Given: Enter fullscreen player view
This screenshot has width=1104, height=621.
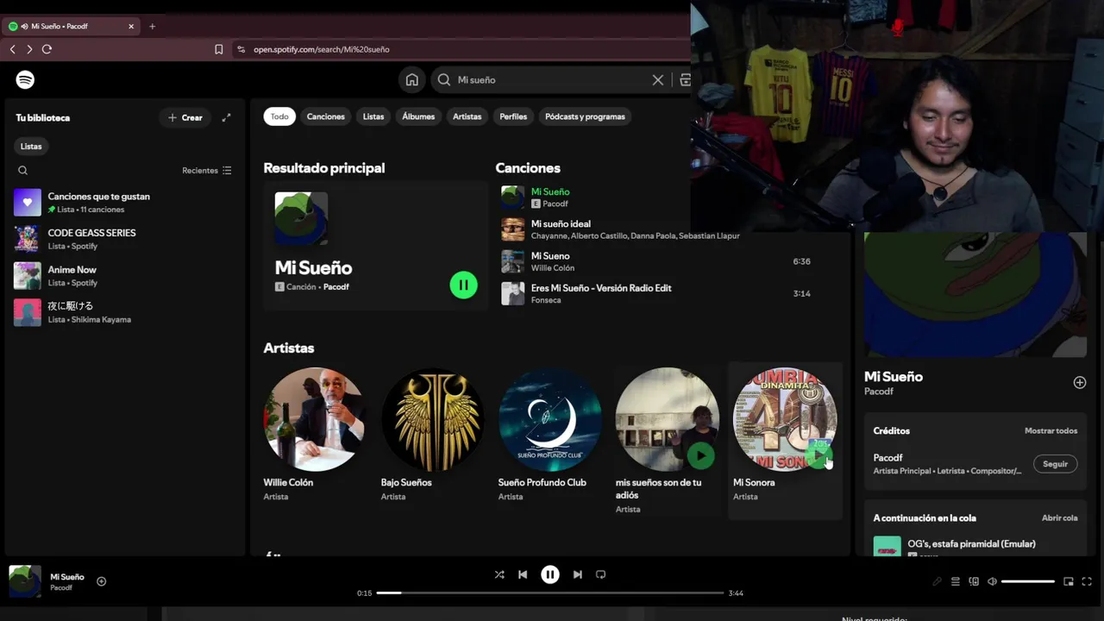Looking at the screenshot, I should point(1087,581).
